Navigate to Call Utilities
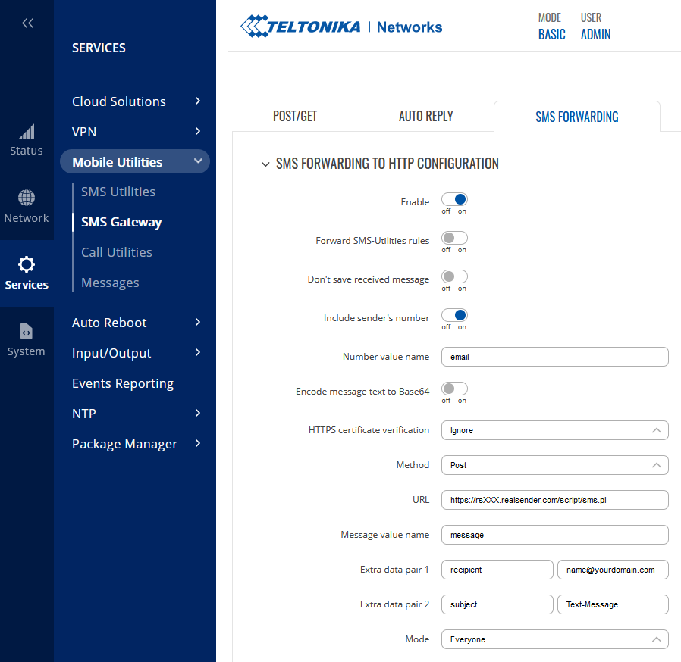 point(116,251)
